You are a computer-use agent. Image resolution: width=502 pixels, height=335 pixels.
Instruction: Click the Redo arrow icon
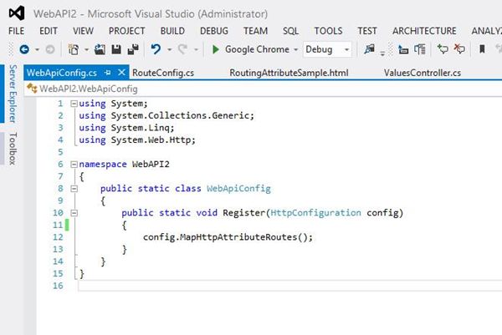(182, 49)
